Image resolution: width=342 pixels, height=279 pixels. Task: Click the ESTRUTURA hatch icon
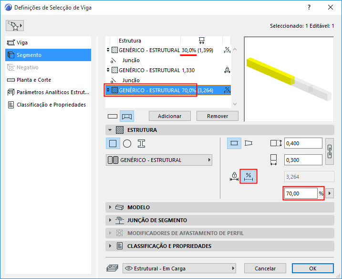pos(120,130)
